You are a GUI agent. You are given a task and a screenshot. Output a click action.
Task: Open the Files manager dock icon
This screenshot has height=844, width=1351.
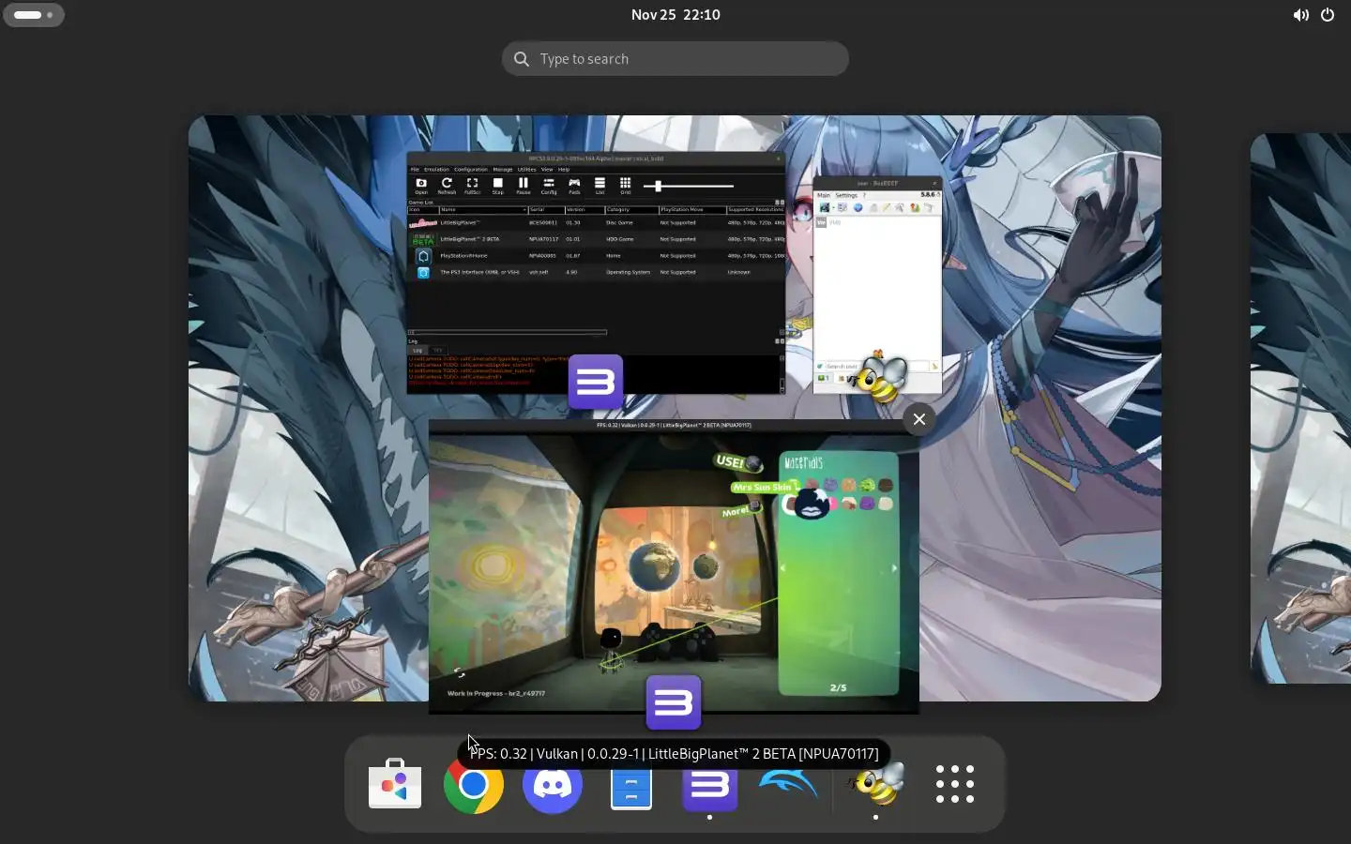click(x=631, y=784)
